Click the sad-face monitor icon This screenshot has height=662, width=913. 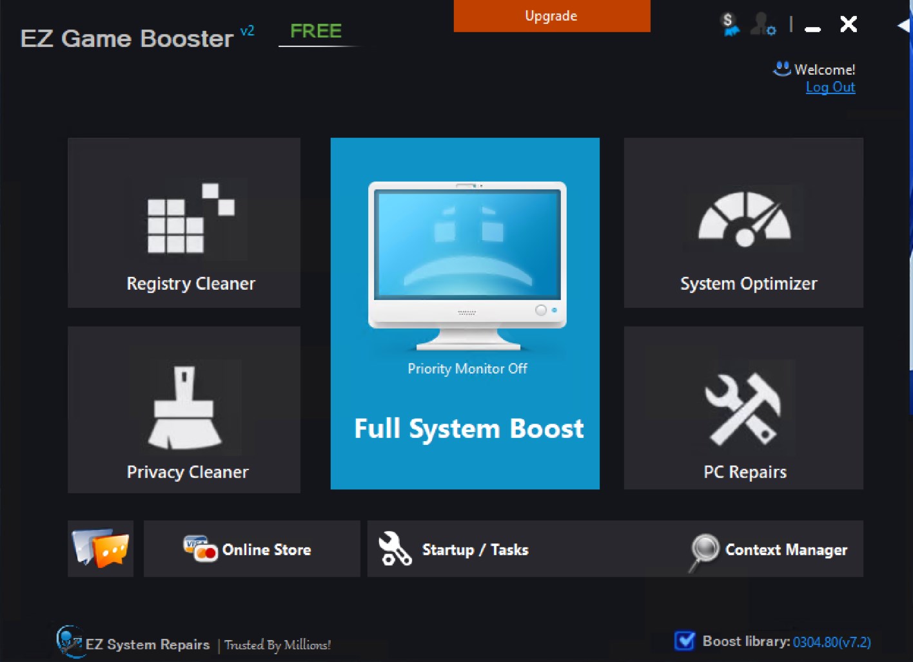(467, 265)
